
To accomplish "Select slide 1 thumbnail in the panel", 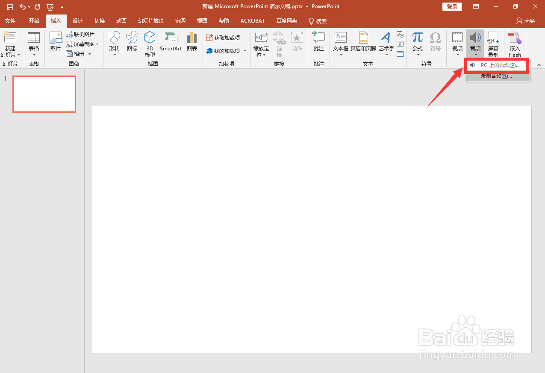I will click(x=44, y=94).
